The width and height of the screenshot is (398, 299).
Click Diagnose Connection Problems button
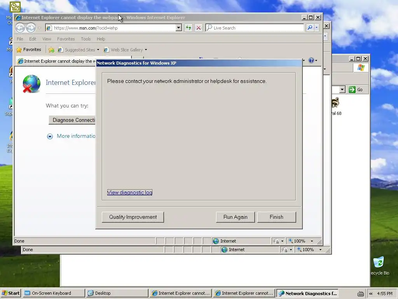coord(72,120)
